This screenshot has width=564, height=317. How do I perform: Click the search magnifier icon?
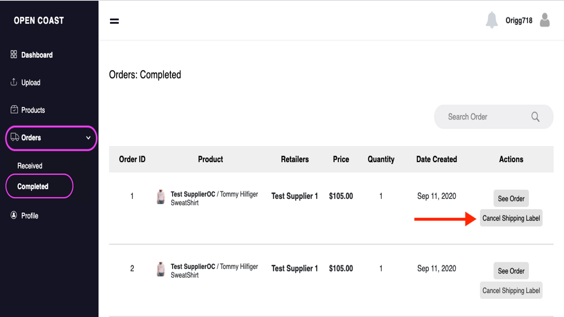[x=535, y=117]
